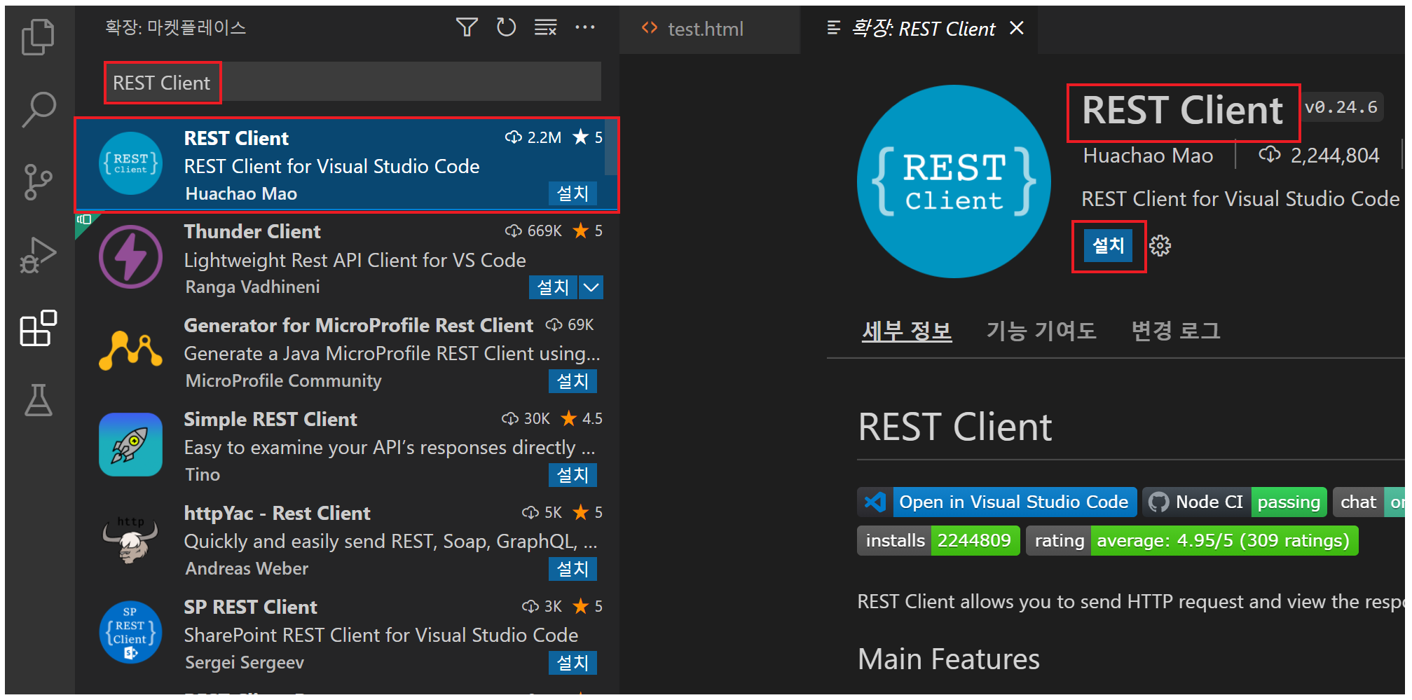Image resolution: width=1412 pixels, height=700 pixels.
Task: Open the Search view in the activity bar
Action: [x=39, y=109]
